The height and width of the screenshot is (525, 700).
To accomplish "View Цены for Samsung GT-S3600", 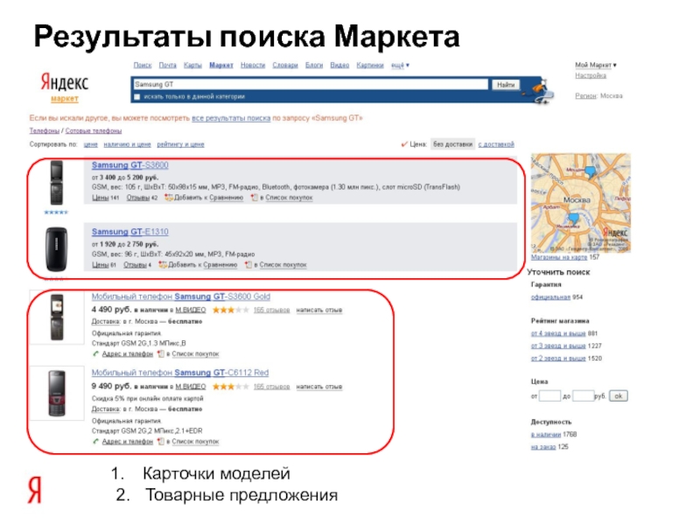I will coord(100,198).
